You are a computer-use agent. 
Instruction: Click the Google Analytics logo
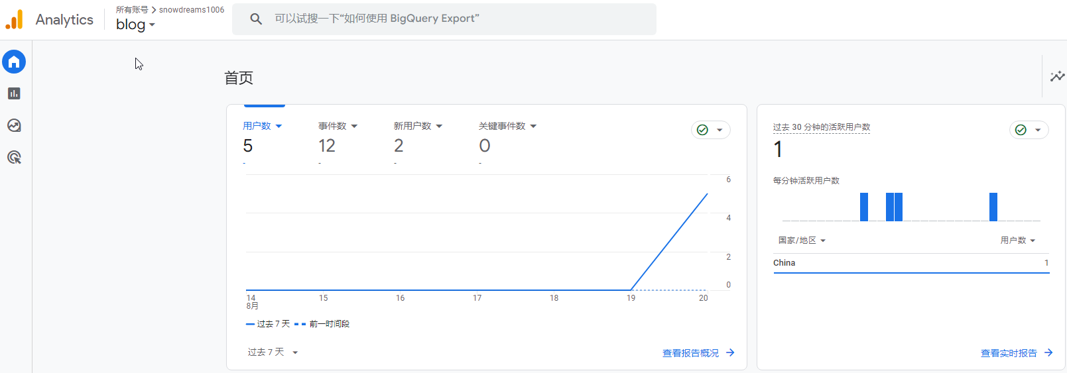pos(15,20)
